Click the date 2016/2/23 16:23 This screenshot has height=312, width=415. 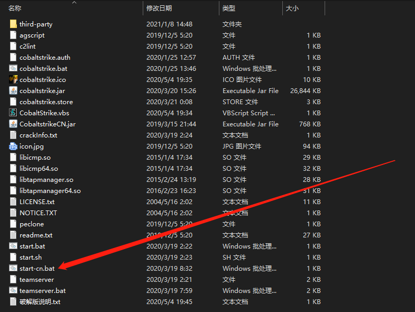pyautogui.click(x=171, y=191)
